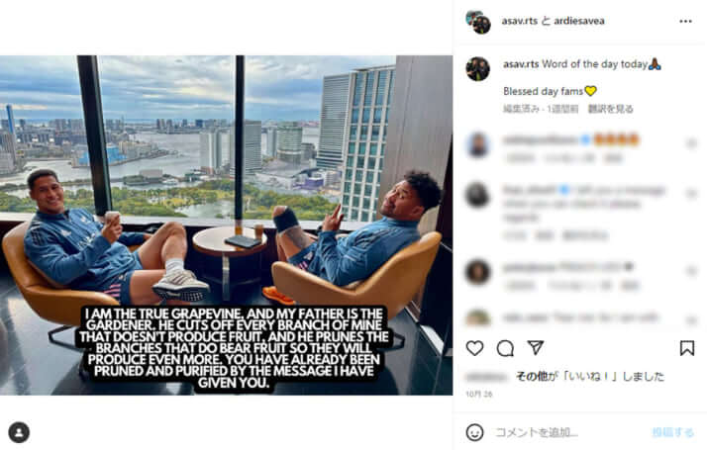This screenshot has width=707, height=450.
Task: Like the first comment with small heart
Action: click(x=691, y=143)
